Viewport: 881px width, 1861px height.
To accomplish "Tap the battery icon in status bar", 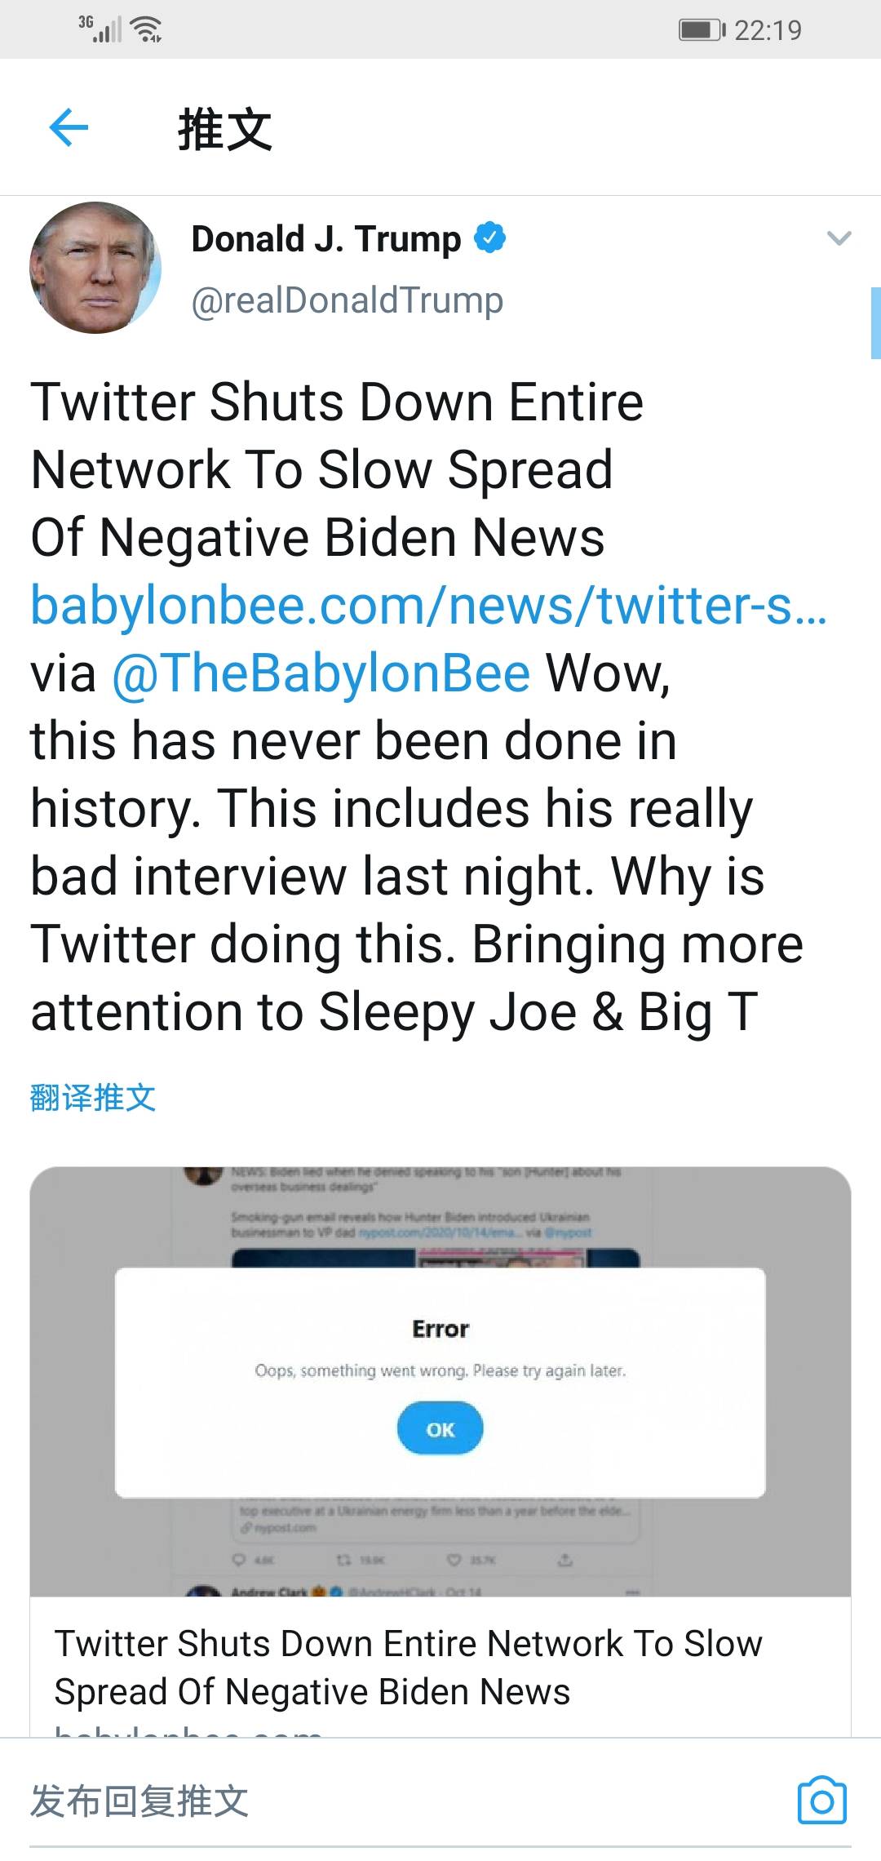I will [702, 30].
